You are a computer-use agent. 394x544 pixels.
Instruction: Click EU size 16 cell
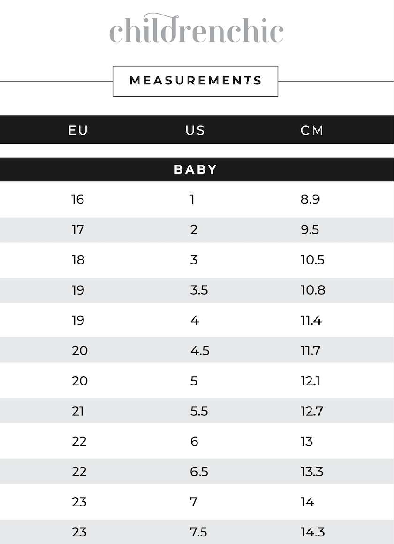[78, 199]
